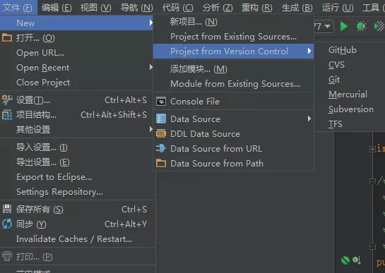Expand the Data Source submenu arrow
Viewport: 385px width, 273px height.
[x=309, y=119]
